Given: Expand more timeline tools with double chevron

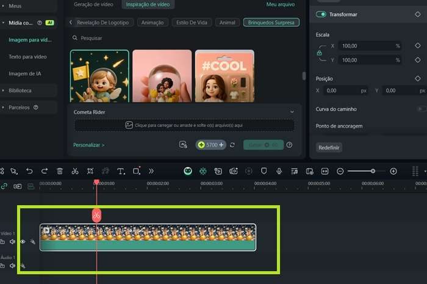Looking at the screenshot, I should 151,171.
